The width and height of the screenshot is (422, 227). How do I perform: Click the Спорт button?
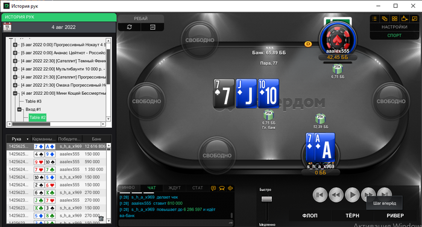[394, 35]
